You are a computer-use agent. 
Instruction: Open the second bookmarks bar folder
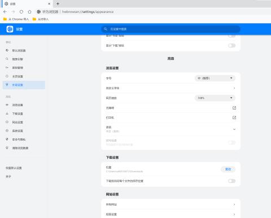click(x=41, y=19)
